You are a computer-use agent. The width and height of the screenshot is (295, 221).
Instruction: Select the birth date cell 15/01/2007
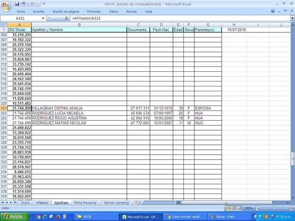click(161, 123)
